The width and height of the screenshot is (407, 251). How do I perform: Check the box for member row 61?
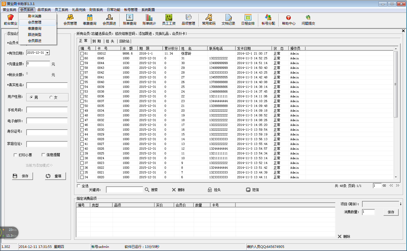click(x=82, y=53)
